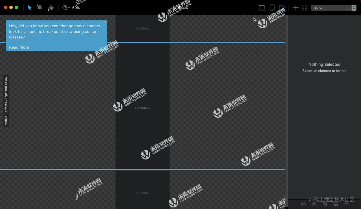Click the Mobile breakpoint vertical label
361x209 pixels.
[x=6, y=101]
